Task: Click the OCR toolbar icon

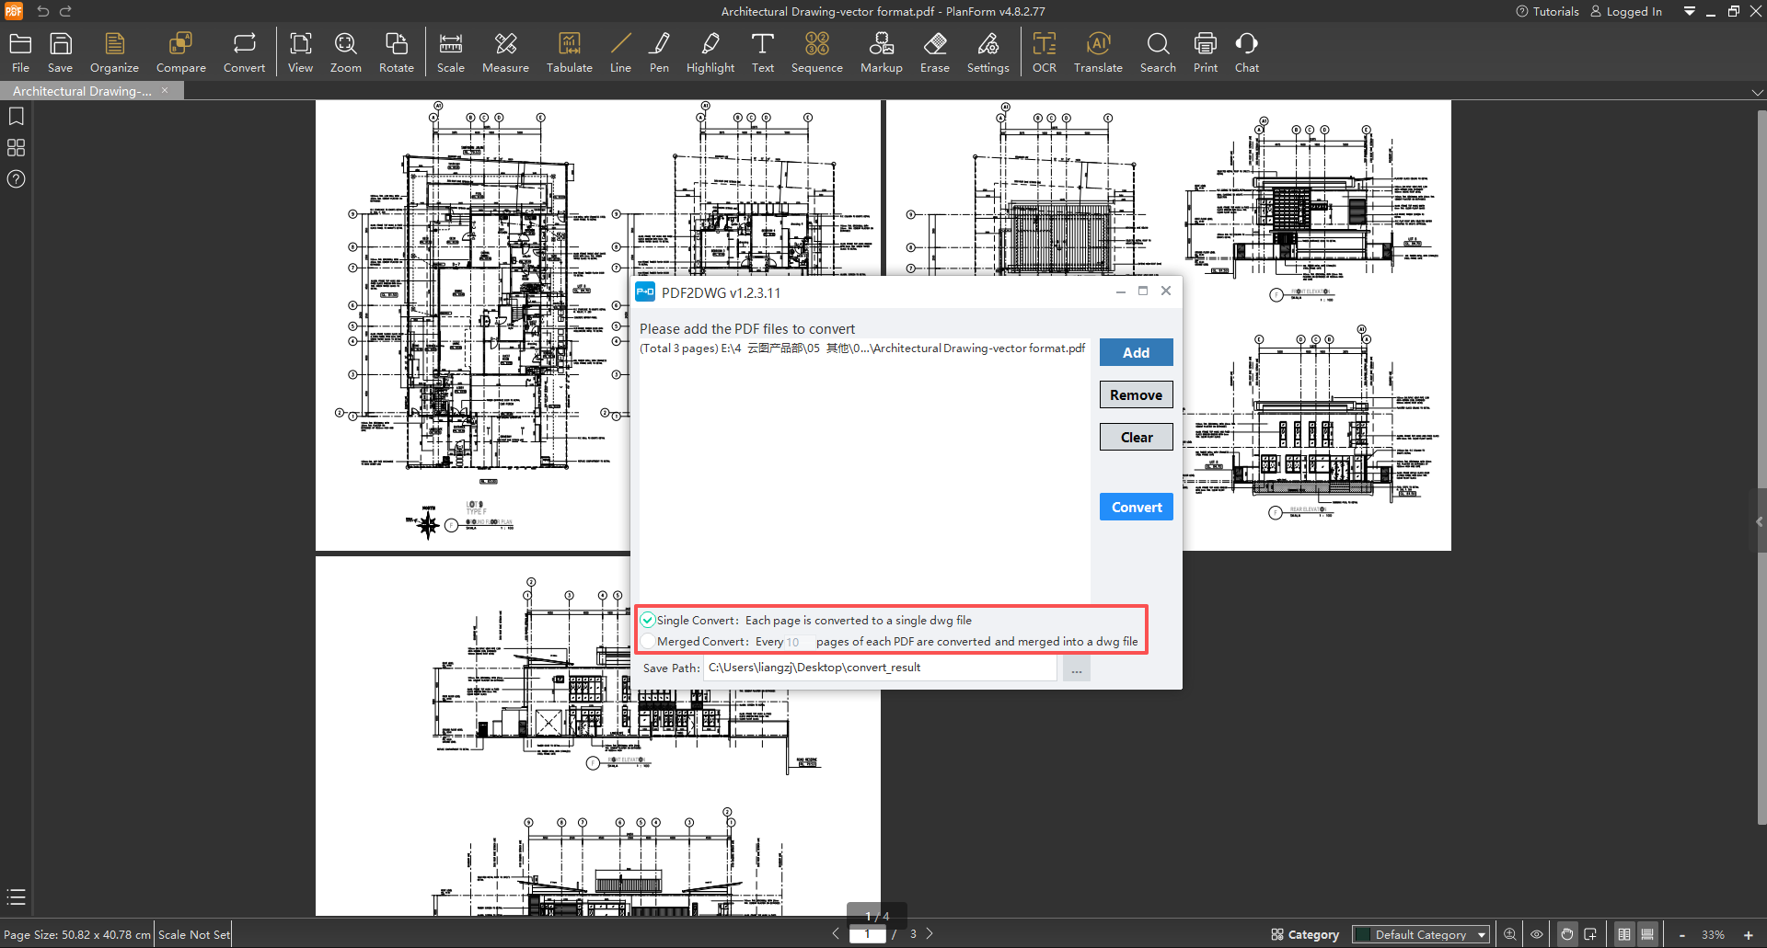Action: pos(1044,52)
